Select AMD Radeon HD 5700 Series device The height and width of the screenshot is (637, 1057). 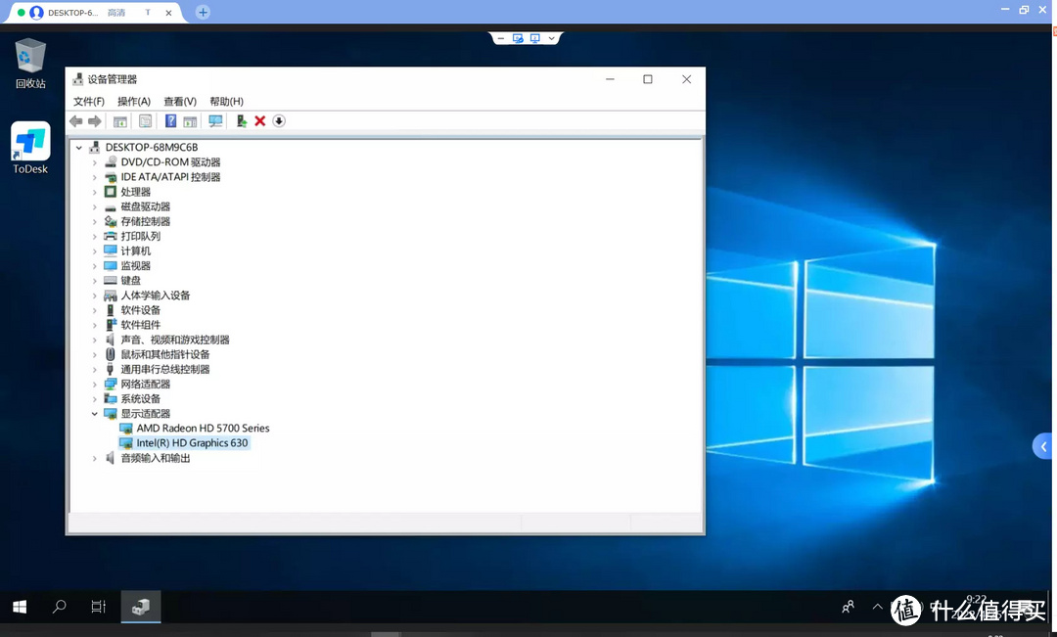(203, 428)
